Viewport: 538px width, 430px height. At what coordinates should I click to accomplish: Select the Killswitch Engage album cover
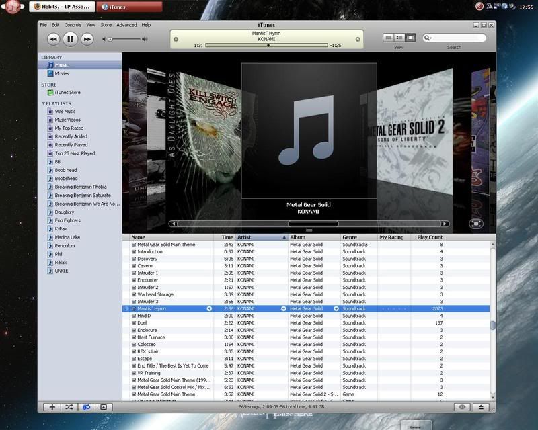click(210, 128)
